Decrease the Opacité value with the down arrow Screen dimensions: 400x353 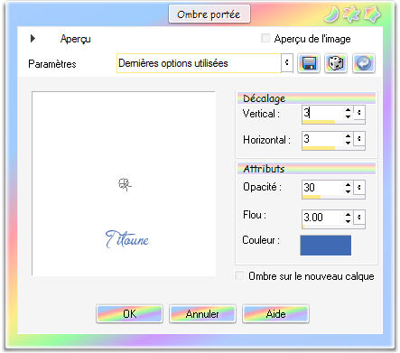pyautogui.click(x=348, y=191)
